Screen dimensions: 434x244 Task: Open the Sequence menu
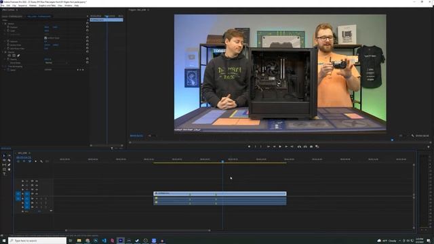click(x=22, y=5)
